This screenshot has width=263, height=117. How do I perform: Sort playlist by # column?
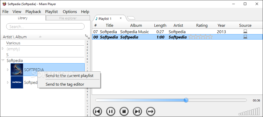point(95,25)
